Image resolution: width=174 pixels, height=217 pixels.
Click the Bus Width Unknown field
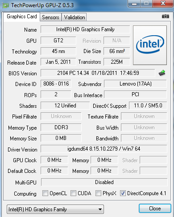[144, 127]
